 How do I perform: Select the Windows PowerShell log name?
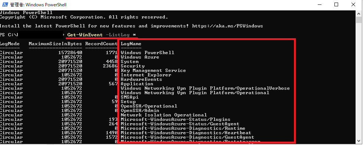147,53
